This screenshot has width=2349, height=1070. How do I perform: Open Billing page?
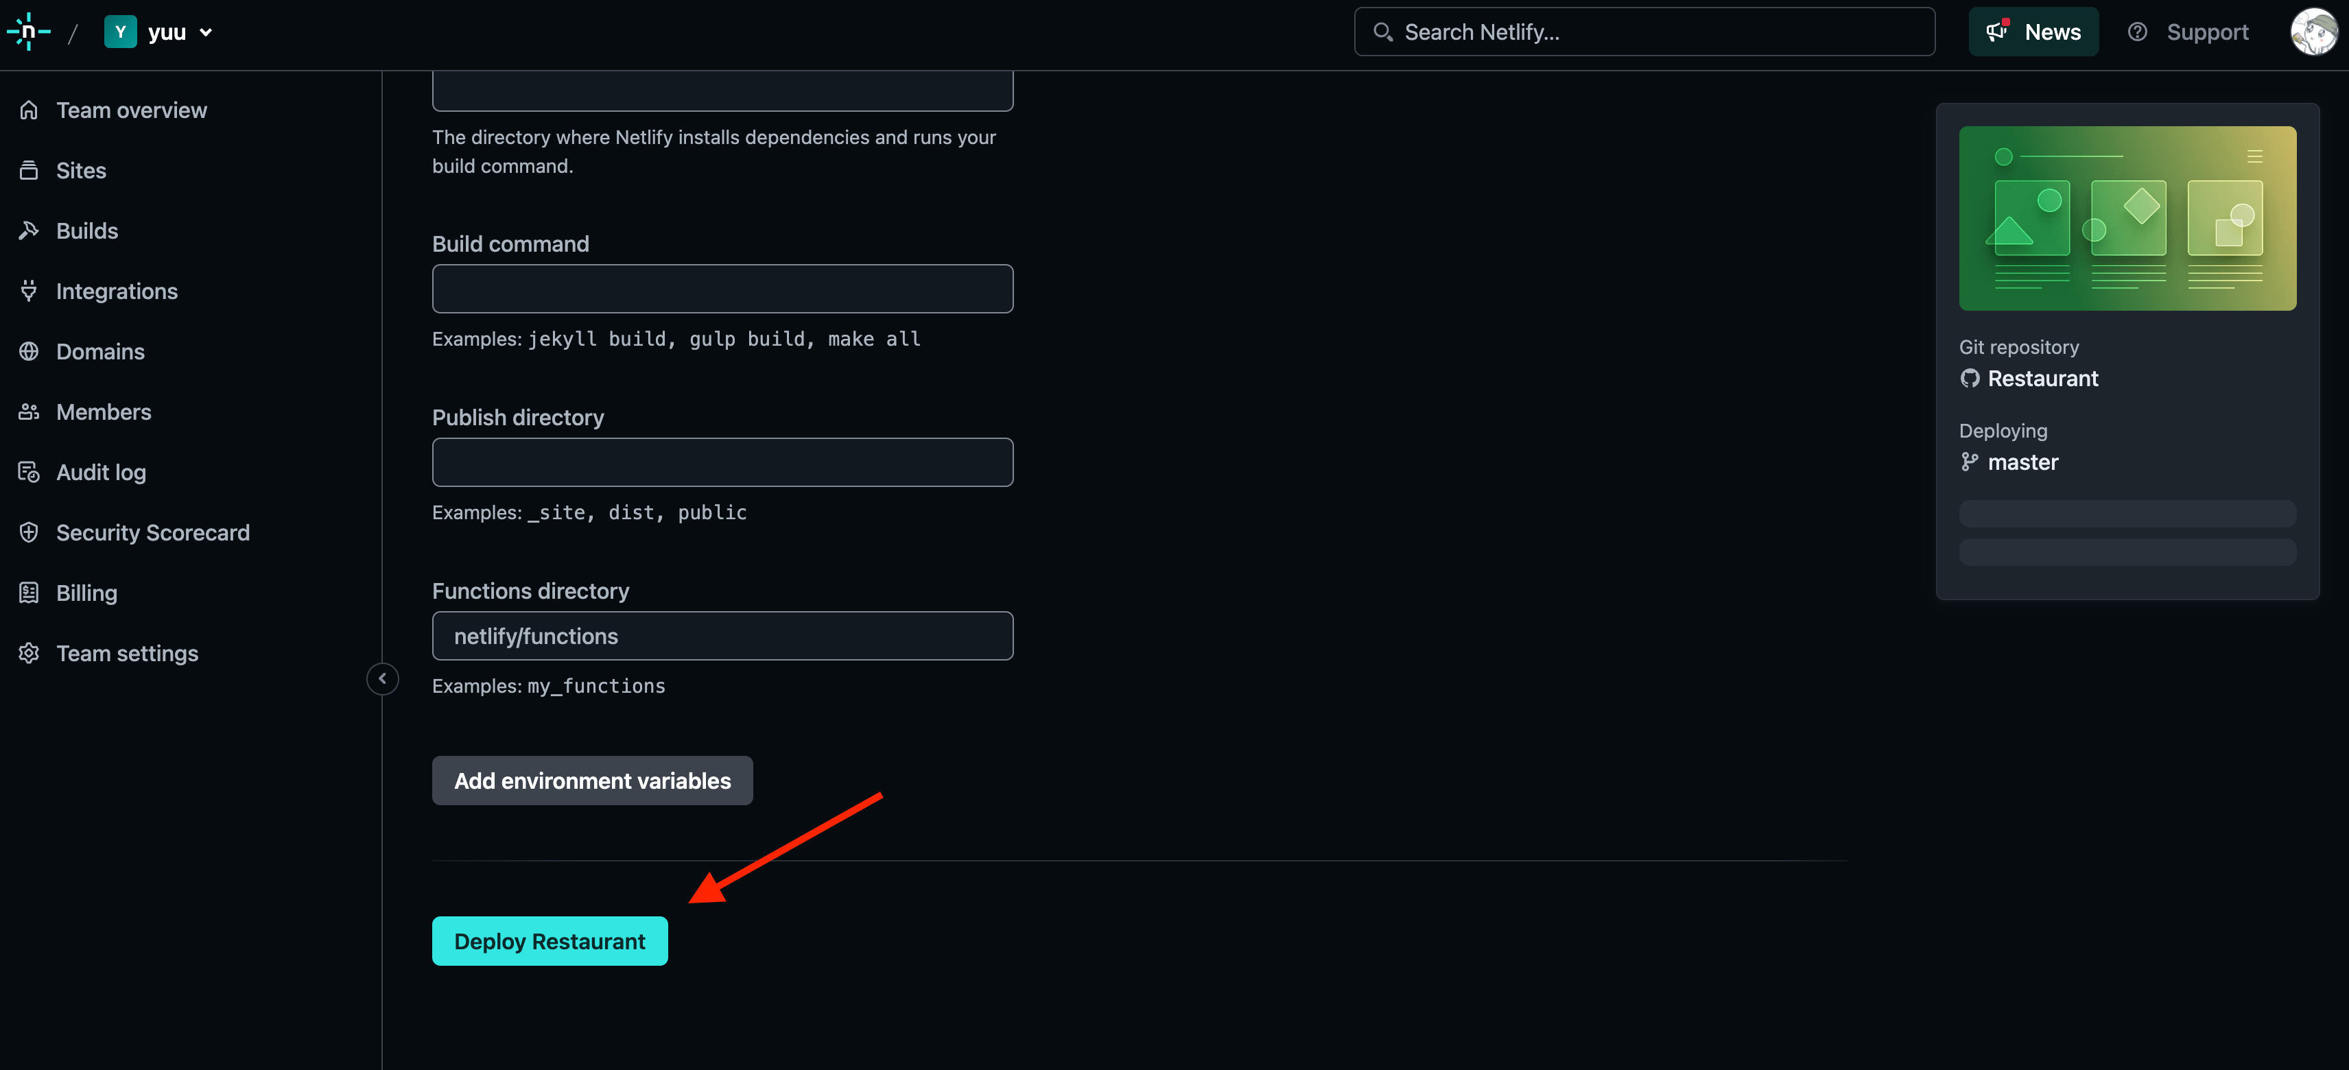(86, 593)
